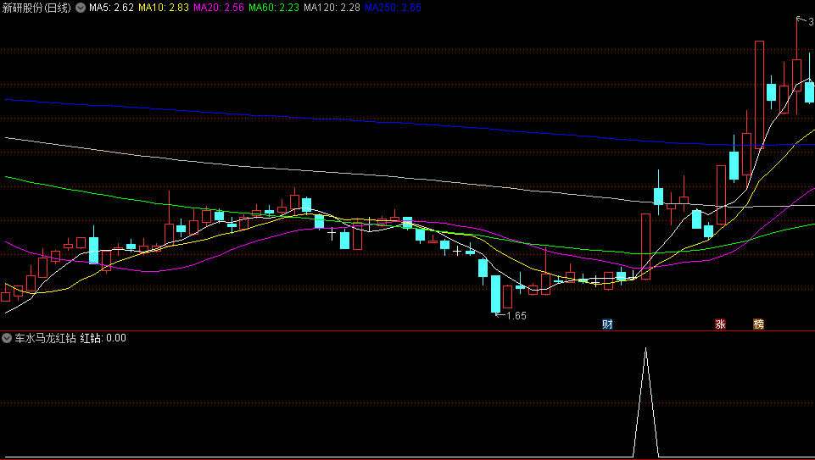
Task: Open the dropdown arrow beside 新研股份(日线)
Action: 81,8
